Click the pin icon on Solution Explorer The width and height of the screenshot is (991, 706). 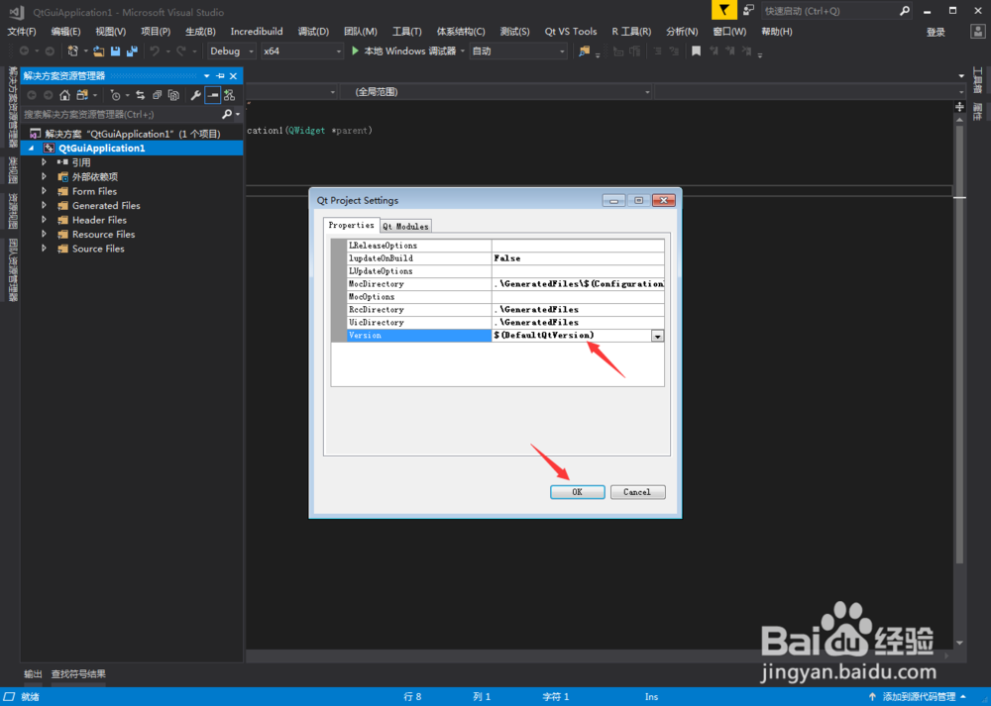click(220, 76)
